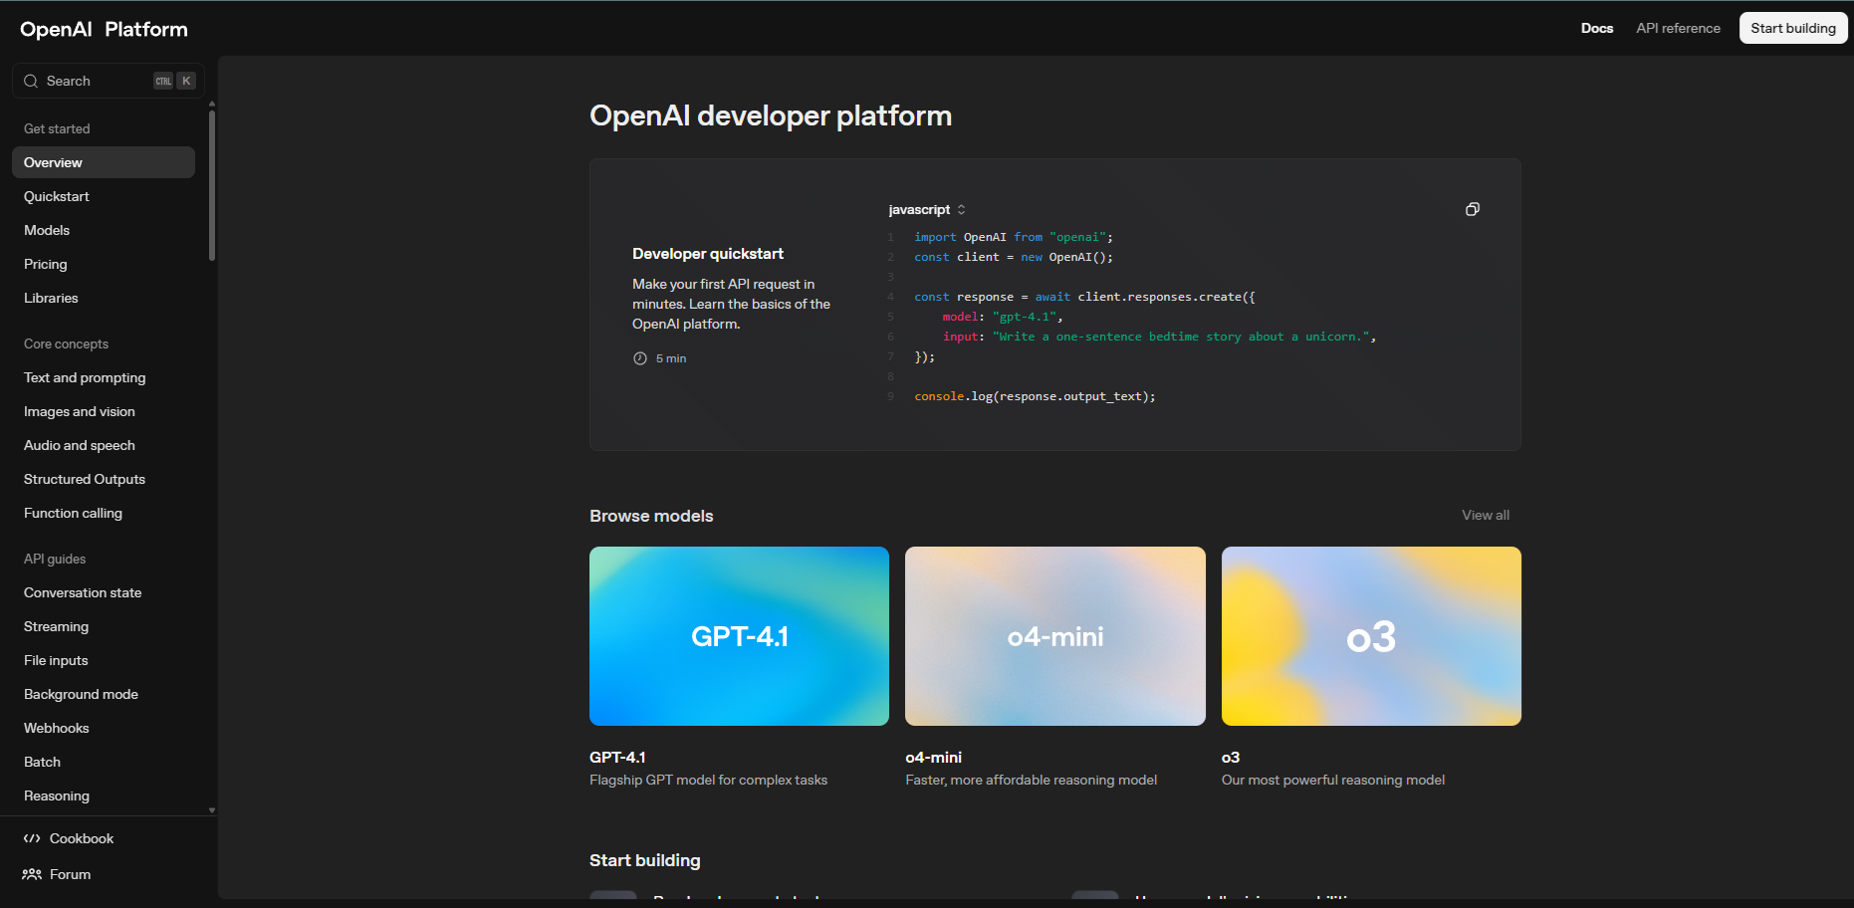
Task: Select the Docs tab
Action: pyautogui.click(x=1597, y=28)
